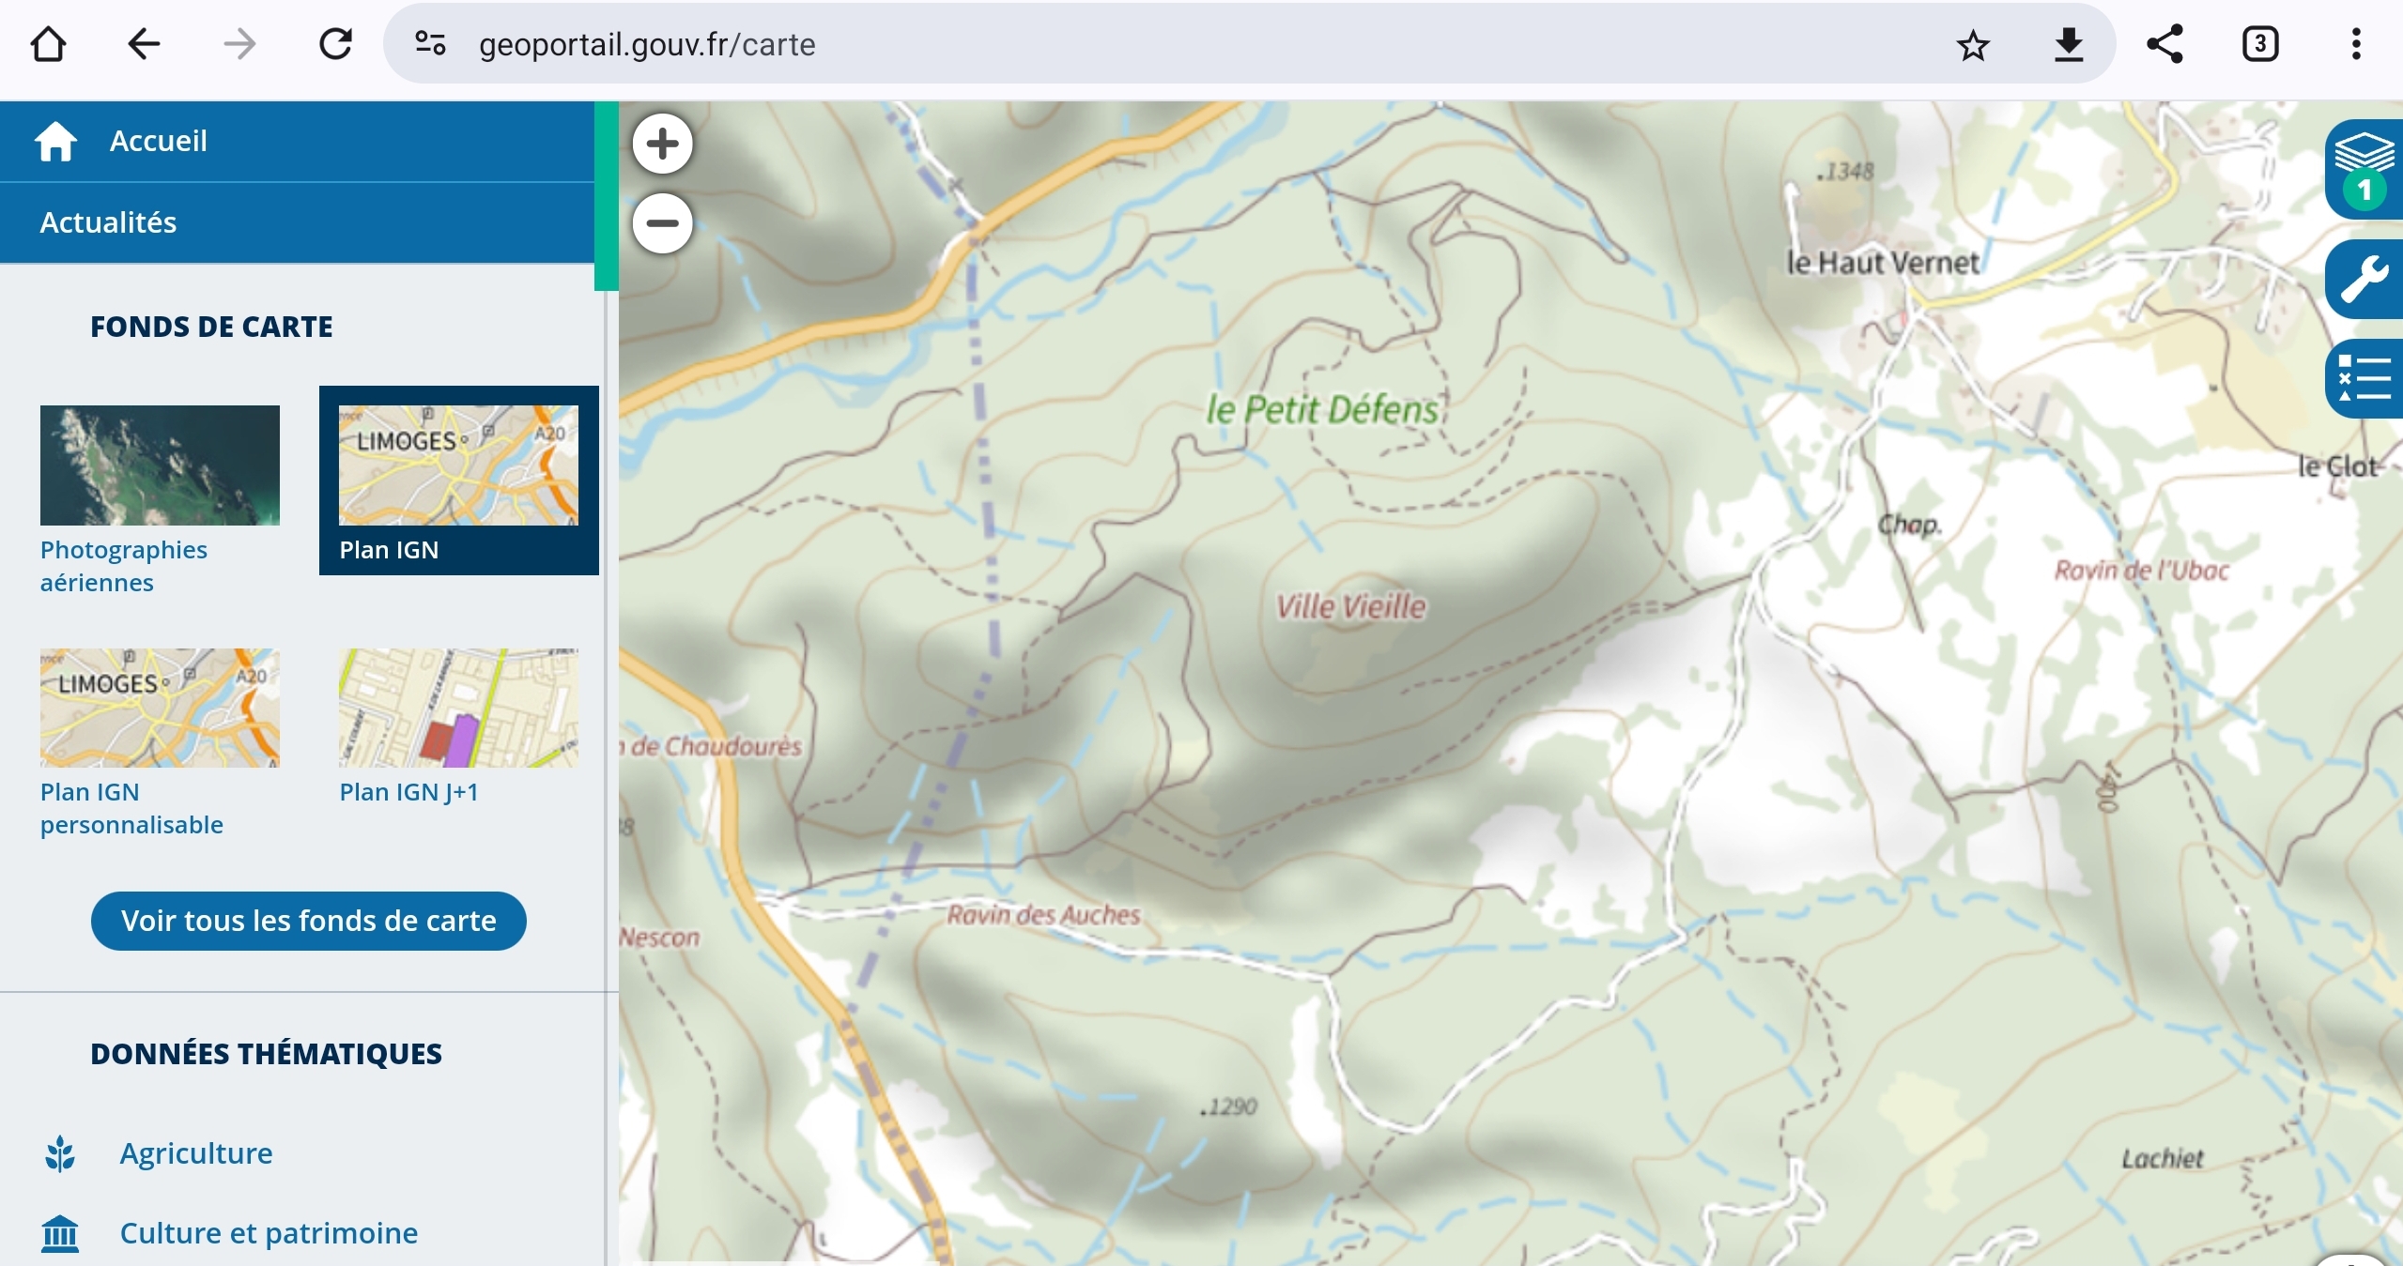Reload the page with the refresh icon
The image size is (2403, 1266).
pos(335,44)
